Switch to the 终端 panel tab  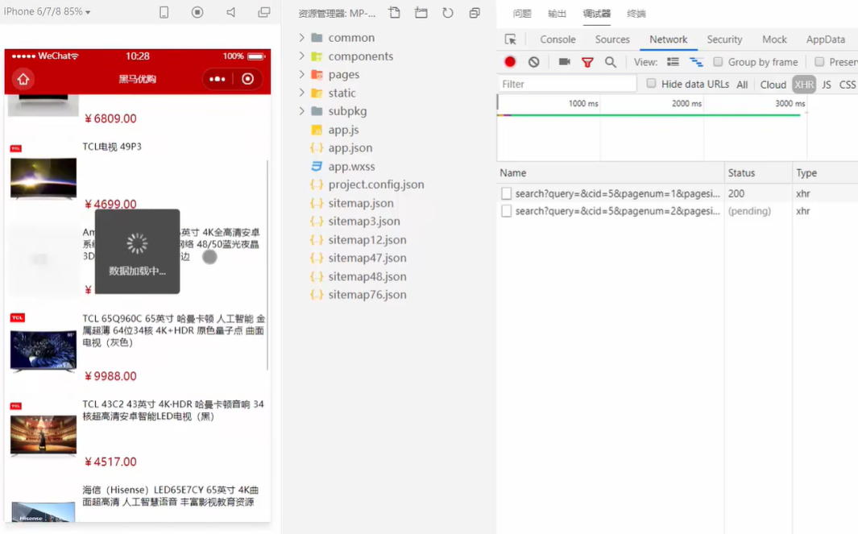click(636, 14)
